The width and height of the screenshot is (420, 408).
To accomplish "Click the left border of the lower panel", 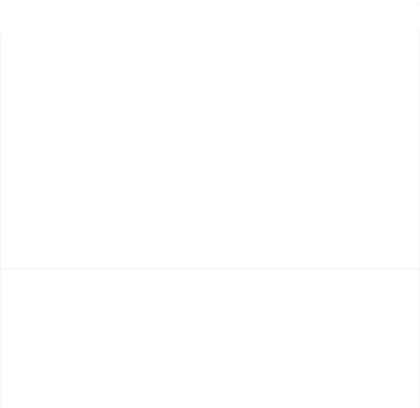I will coord(1,339).
